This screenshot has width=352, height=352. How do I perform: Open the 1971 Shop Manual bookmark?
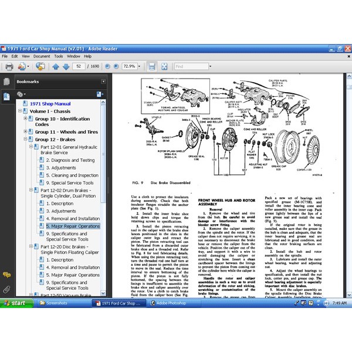tap(50, 104)
